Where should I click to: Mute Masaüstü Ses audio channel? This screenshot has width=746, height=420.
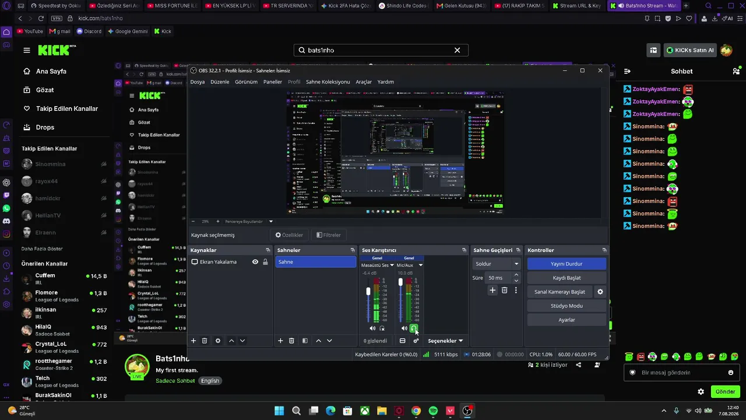(x=372, y=328)
